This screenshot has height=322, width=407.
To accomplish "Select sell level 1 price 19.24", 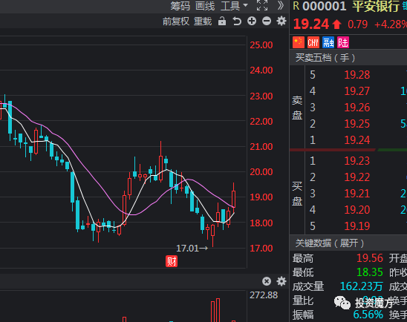I will (357, 140).
